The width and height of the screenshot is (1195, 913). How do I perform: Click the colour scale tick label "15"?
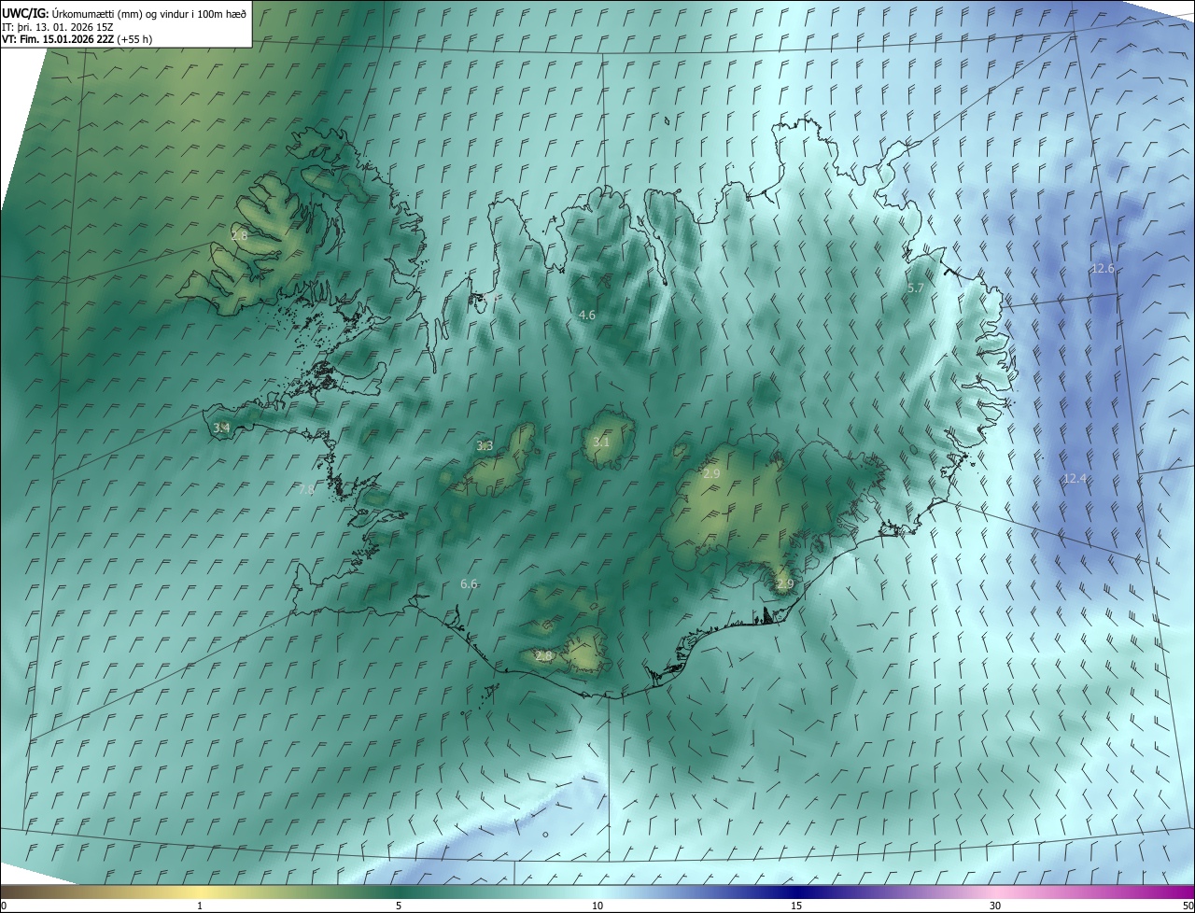[x=796, y=906]
